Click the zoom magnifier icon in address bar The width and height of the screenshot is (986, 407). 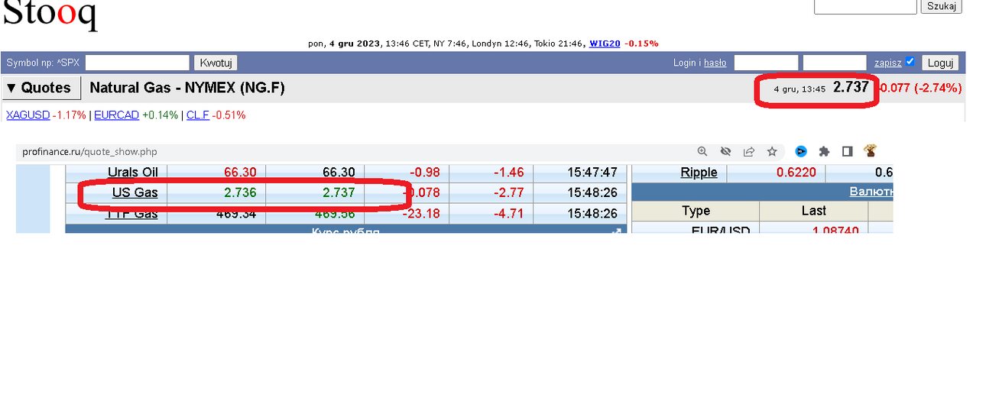coord(702,151)
